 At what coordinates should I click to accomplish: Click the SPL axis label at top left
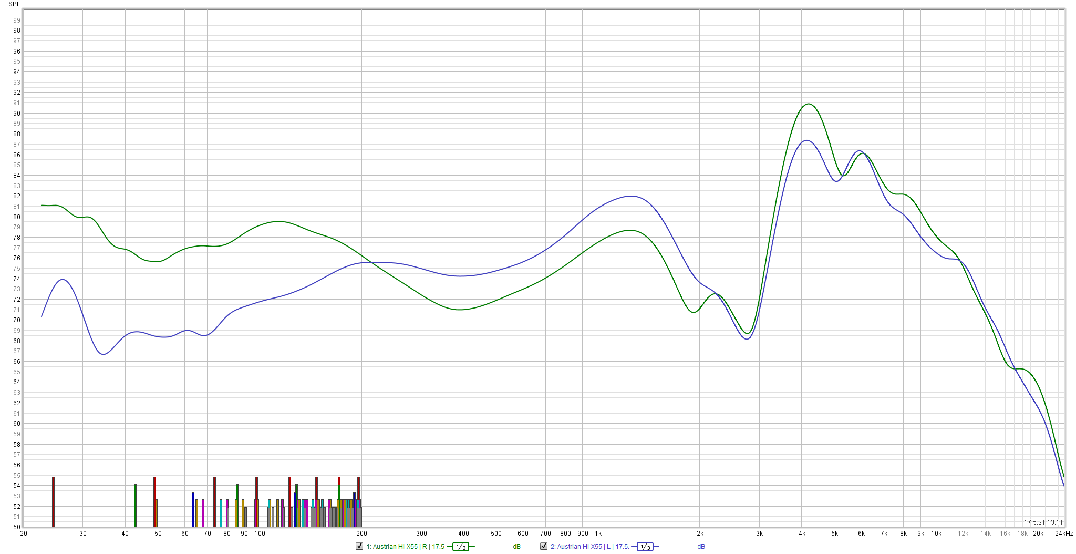14,4
